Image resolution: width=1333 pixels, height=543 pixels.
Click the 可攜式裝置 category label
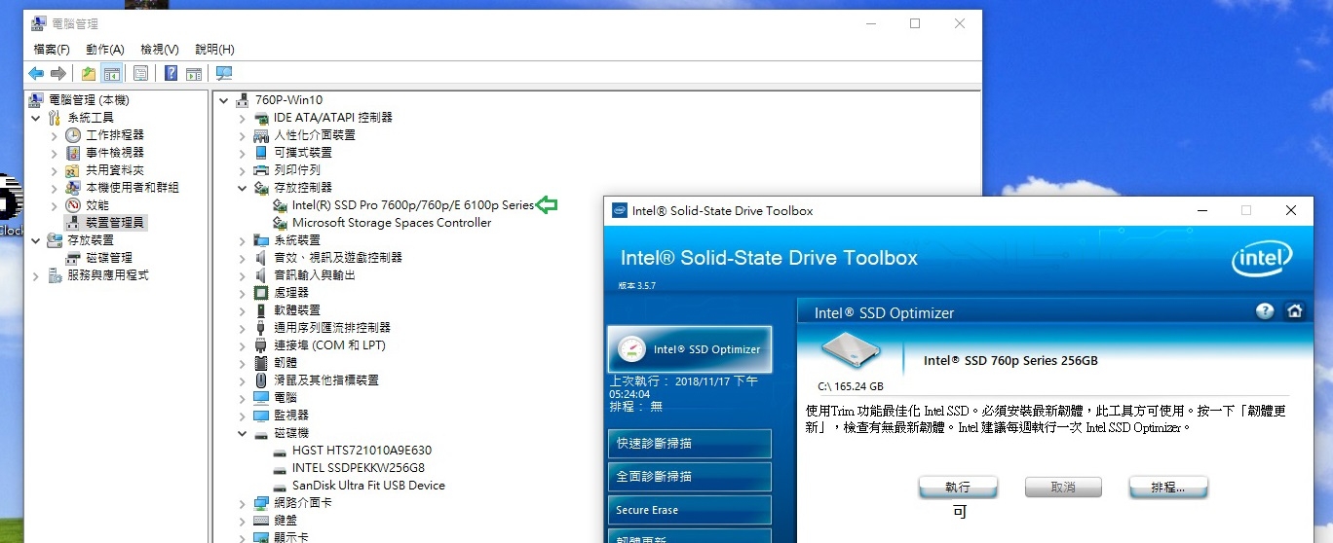303,153
